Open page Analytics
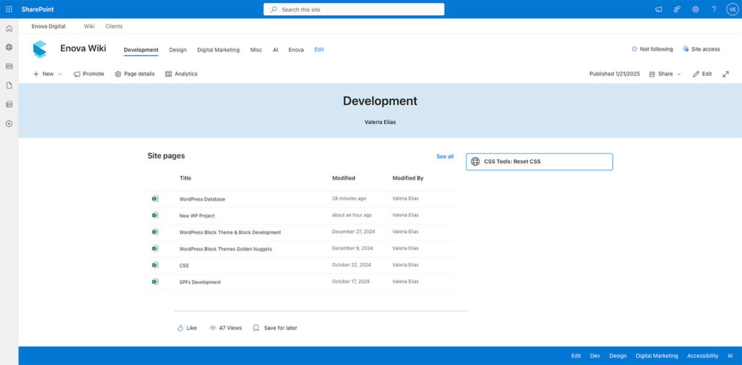The width and height of the screenshot is (742, 365). tap(181, 74)
